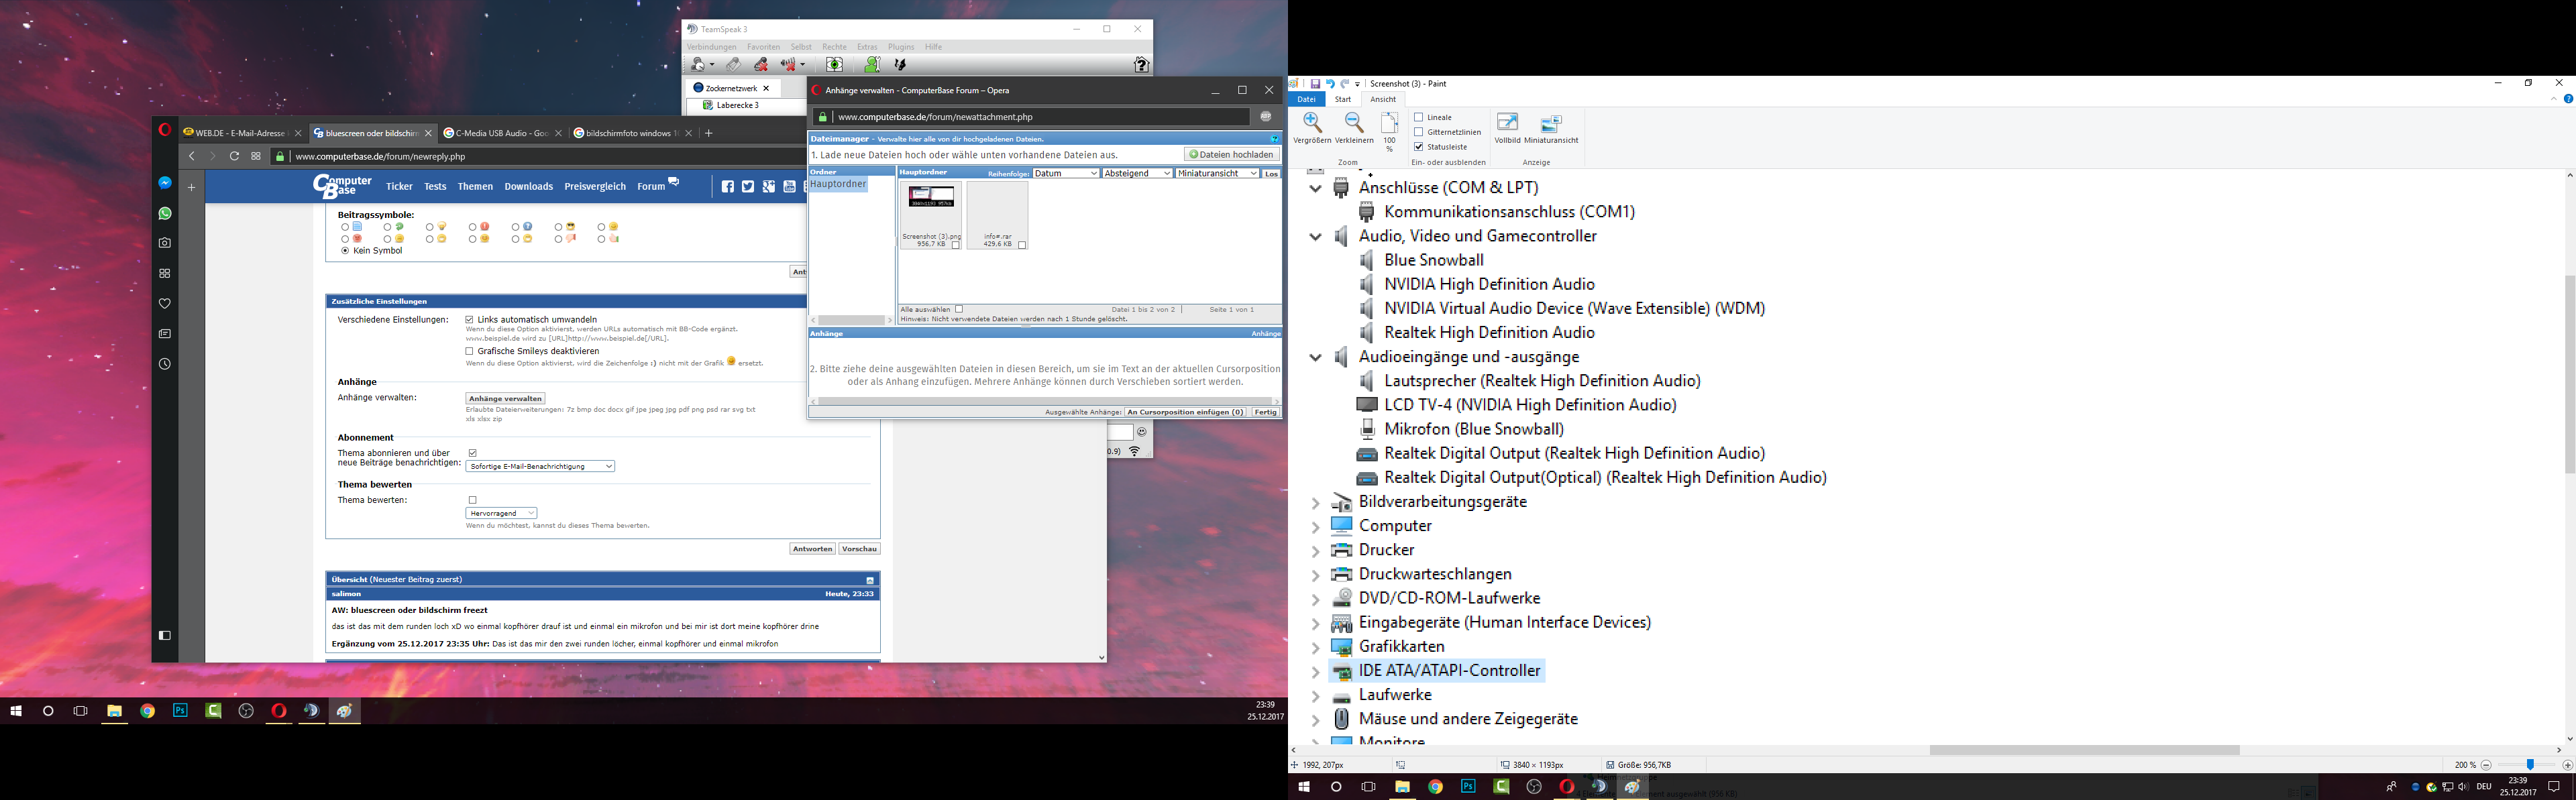This screenshot has height=800, width=2576.
Task: Click the Opera snapshot camera icon
Action: (x=165, y=243)
